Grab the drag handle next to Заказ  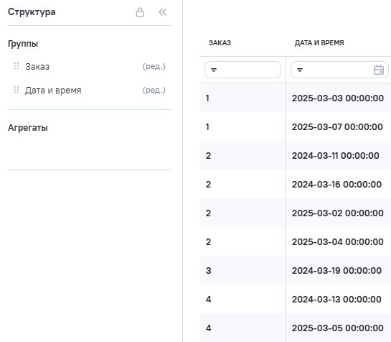[x=17, y=66]
